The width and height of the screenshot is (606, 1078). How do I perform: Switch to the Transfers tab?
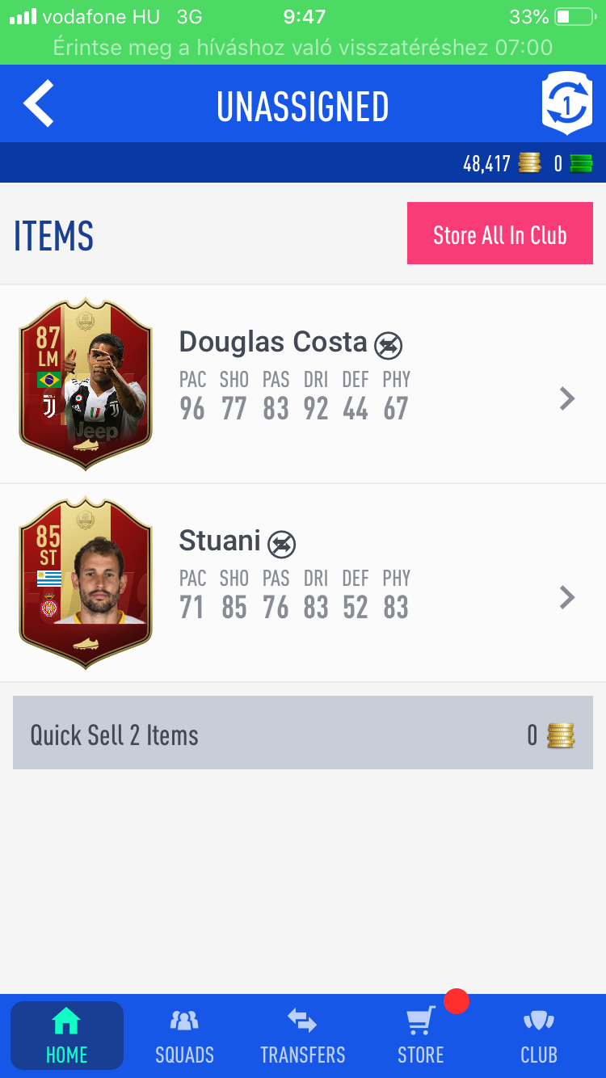(302, 1036)
